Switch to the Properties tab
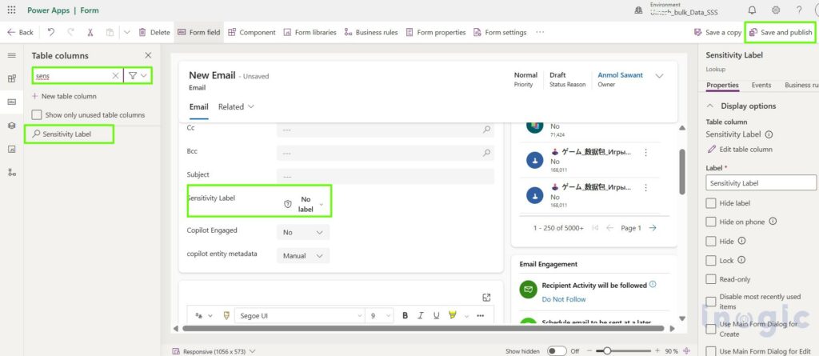 tap(722, 85)
